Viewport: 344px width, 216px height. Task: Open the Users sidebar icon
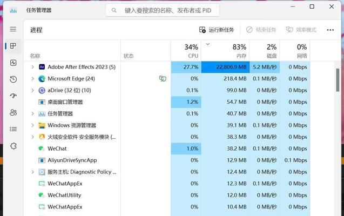click(x=13, y=112)
